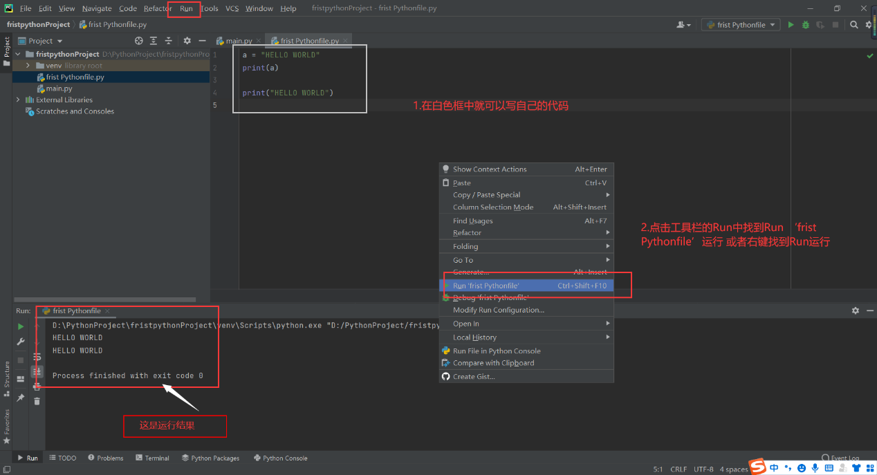Select Modify Run Configuration in the context menu
Image resolution: width=877 pixels, height=475 pixels.
click(x=526, y=310)
